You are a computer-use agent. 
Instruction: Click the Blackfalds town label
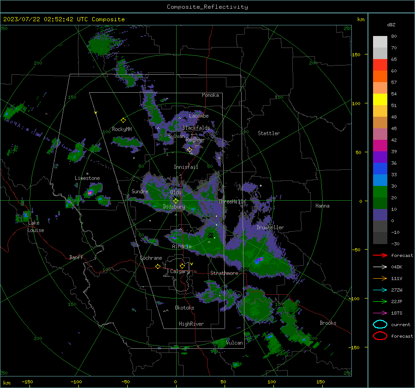click(196, 128)
